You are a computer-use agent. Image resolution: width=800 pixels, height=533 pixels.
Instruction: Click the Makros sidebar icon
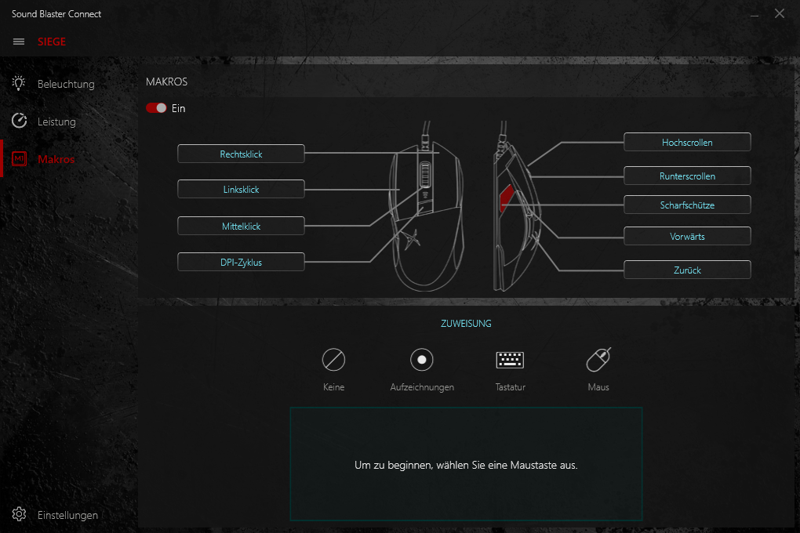click(x=20, y=159)
